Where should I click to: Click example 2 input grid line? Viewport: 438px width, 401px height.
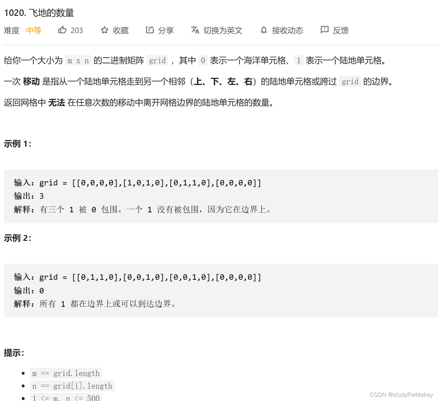click(x=138, y=277)
